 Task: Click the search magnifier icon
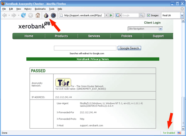[141, 15]
